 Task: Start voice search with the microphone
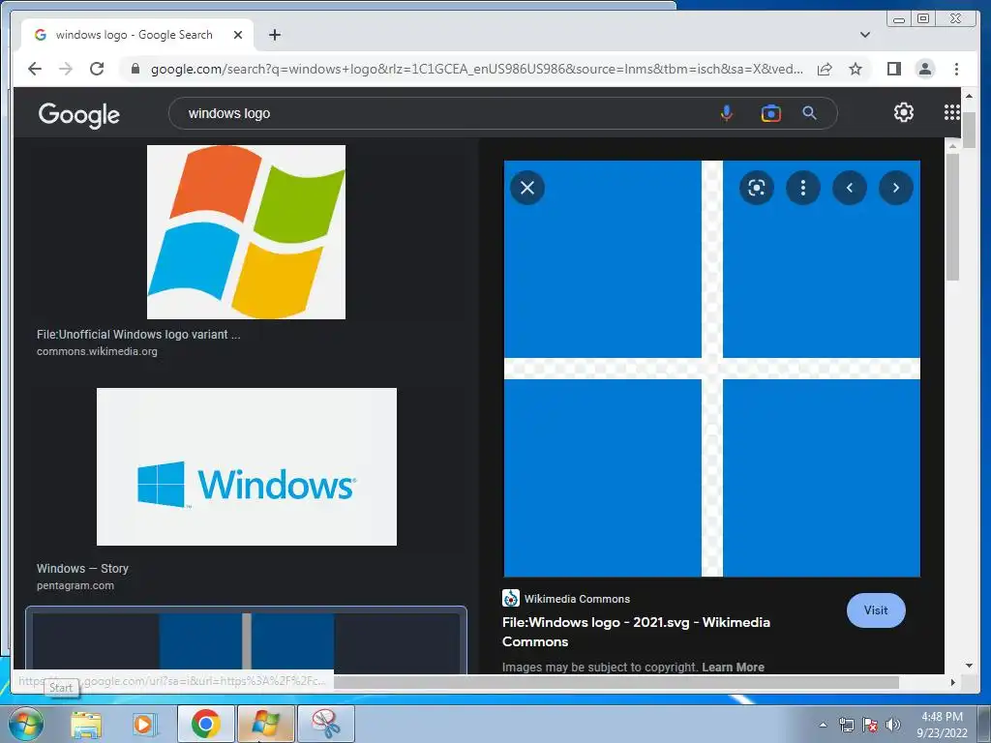[727, 113]
